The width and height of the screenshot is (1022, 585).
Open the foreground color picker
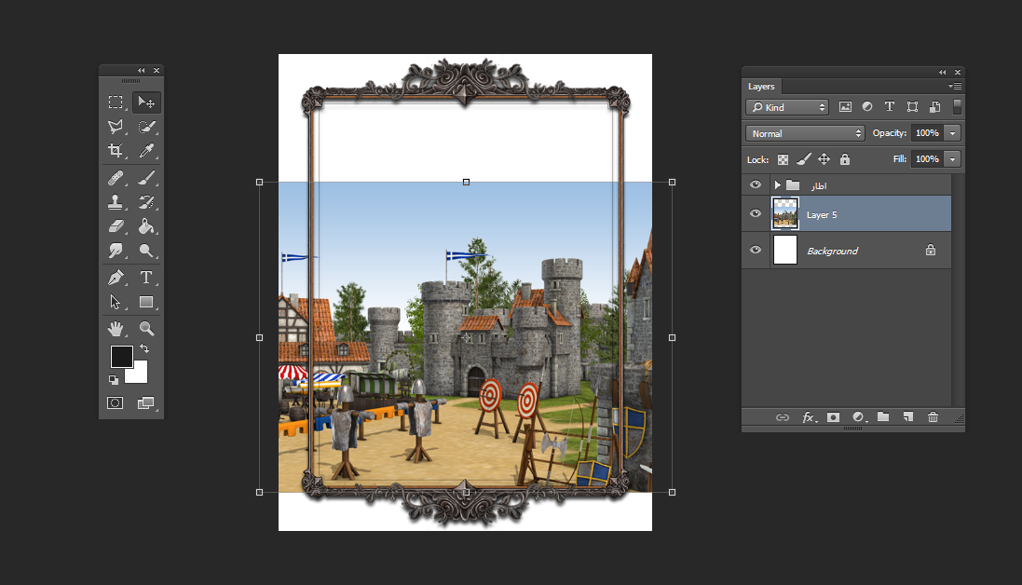[x=121, y=357]
